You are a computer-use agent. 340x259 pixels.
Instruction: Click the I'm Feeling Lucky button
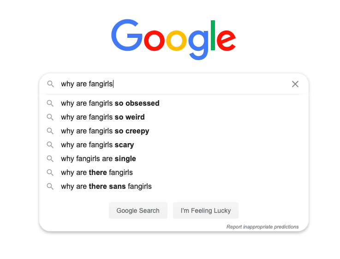click(206, 211)
